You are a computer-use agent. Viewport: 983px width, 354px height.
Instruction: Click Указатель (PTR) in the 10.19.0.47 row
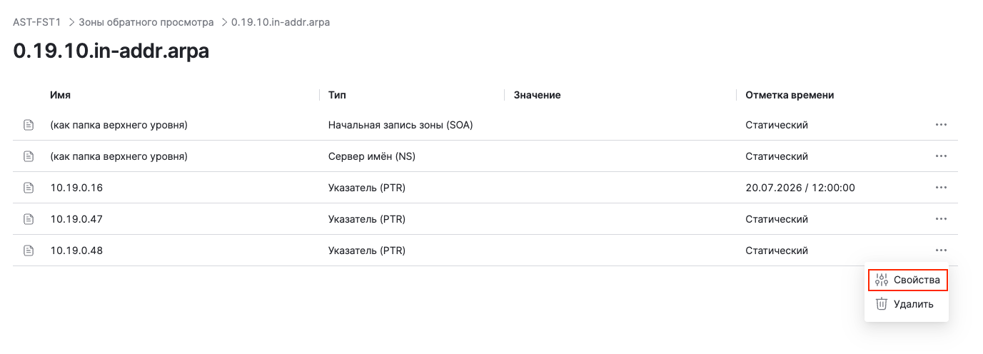click(367, 219)
